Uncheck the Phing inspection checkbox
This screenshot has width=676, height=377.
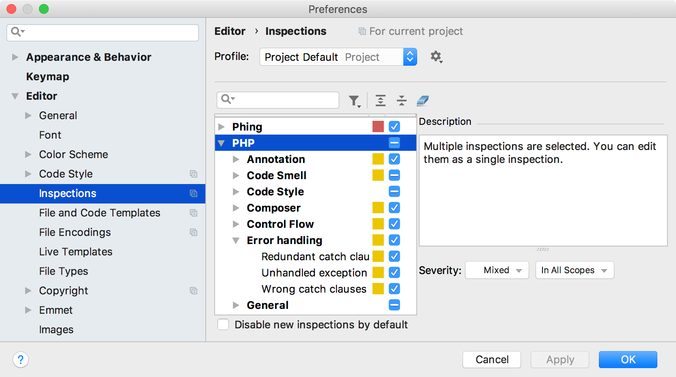[x=394, y=126]
